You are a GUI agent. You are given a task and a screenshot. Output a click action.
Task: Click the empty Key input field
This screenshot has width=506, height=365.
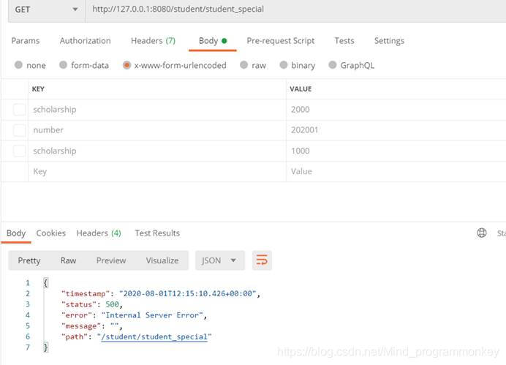coord(156,171)
